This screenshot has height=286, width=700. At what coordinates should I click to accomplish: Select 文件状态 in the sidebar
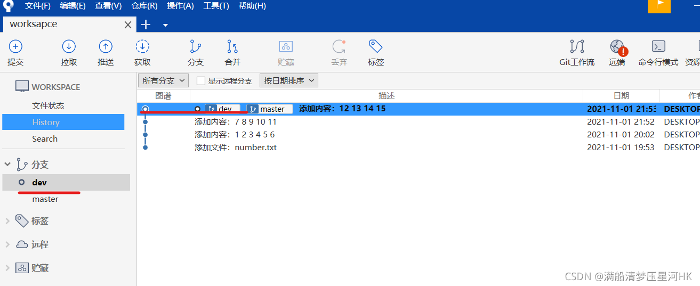48,105
